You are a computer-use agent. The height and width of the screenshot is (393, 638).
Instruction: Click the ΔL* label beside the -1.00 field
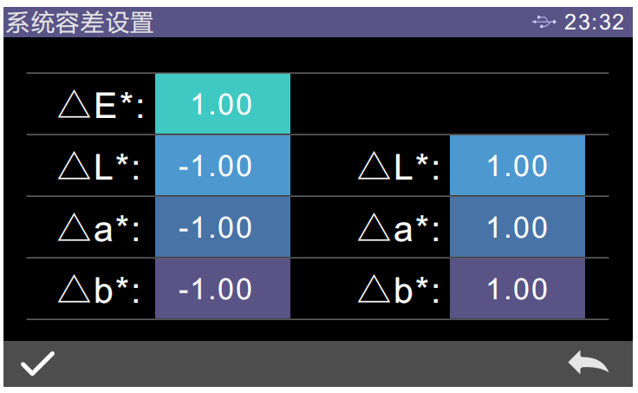pyautogui.click(x=101, y=167)
